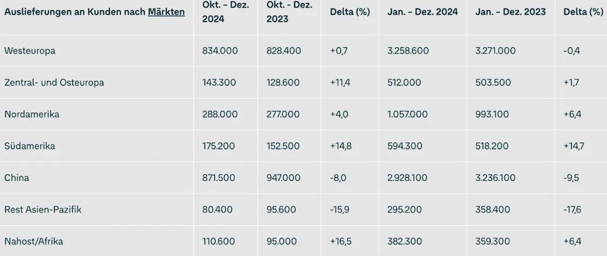Click the Nordamerika row label
The image size is (607, 256).
tap(32, 114)
